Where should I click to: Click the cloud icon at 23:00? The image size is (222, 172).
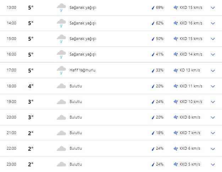[x=61, y=164]
